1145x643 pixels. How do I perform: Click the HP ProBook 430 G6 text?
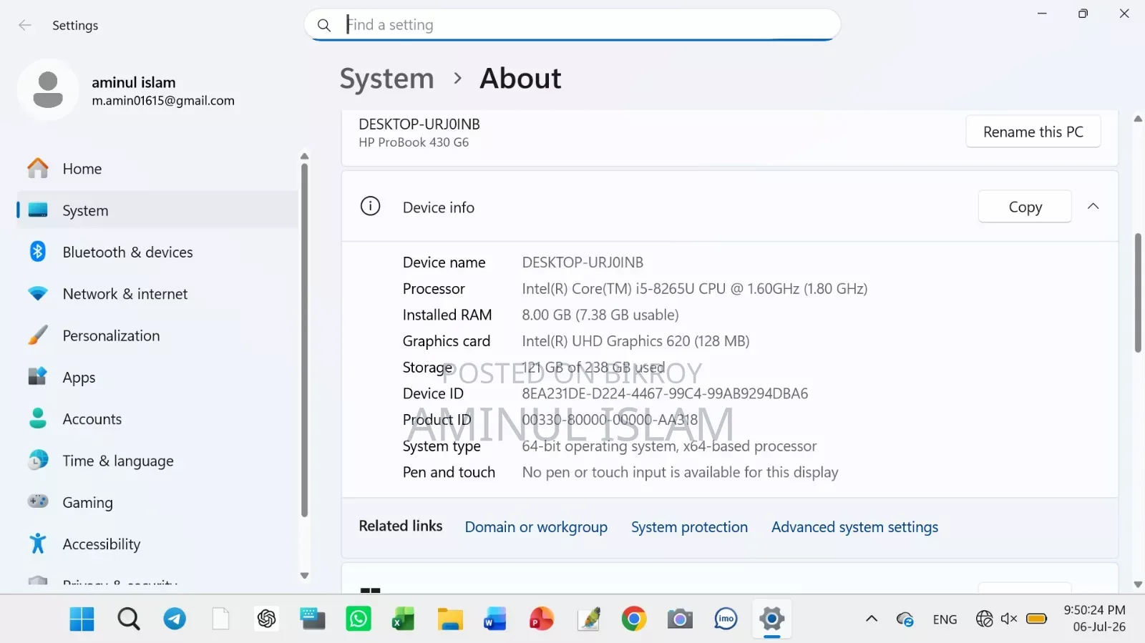(x=414, y=142)
